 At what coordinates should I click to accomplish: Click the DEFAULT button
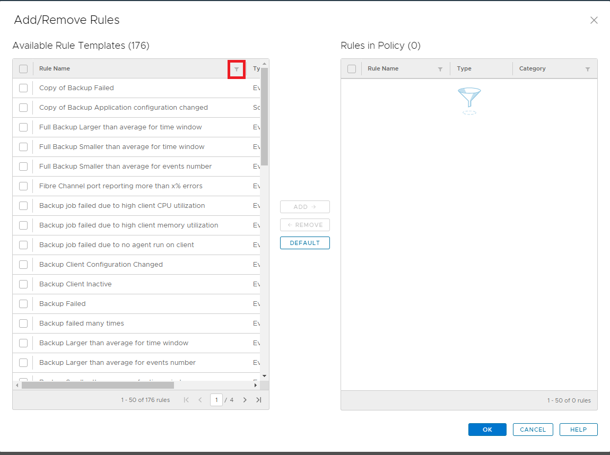tap(304, 242)
